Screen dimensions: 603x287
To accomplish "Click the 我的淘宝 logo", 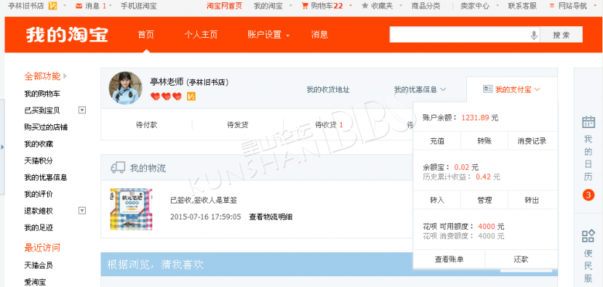I will (x=67, y=35).
